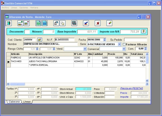The height and width of the screenshot is (116, 162).
Task: Expand the Vend. combo box
Action: point(84,49)
